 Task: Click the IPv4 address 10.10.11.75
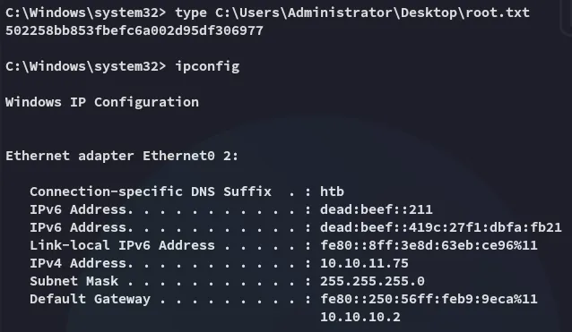(364, 263)
